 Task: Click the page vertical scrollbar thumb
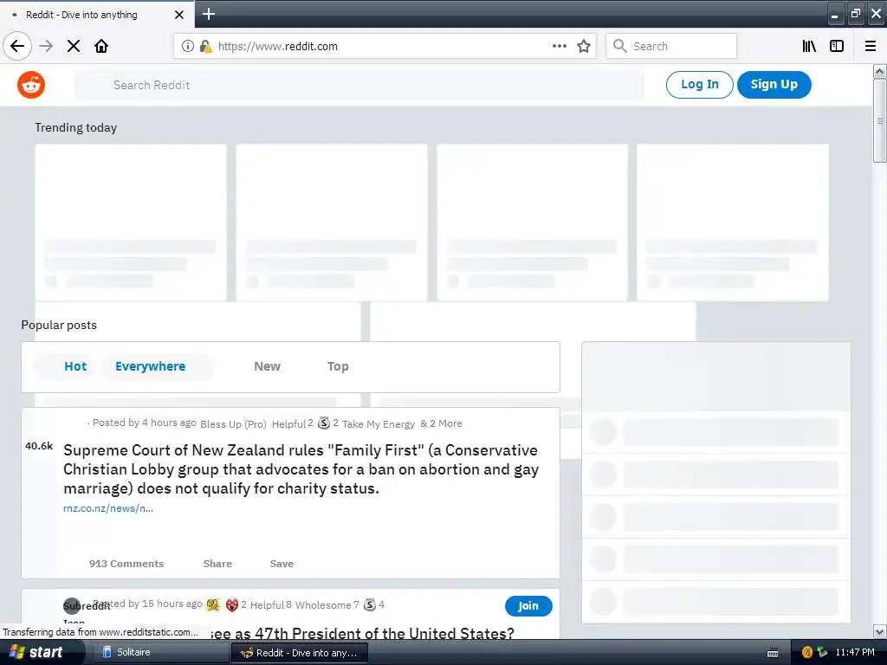click(880, 120)
